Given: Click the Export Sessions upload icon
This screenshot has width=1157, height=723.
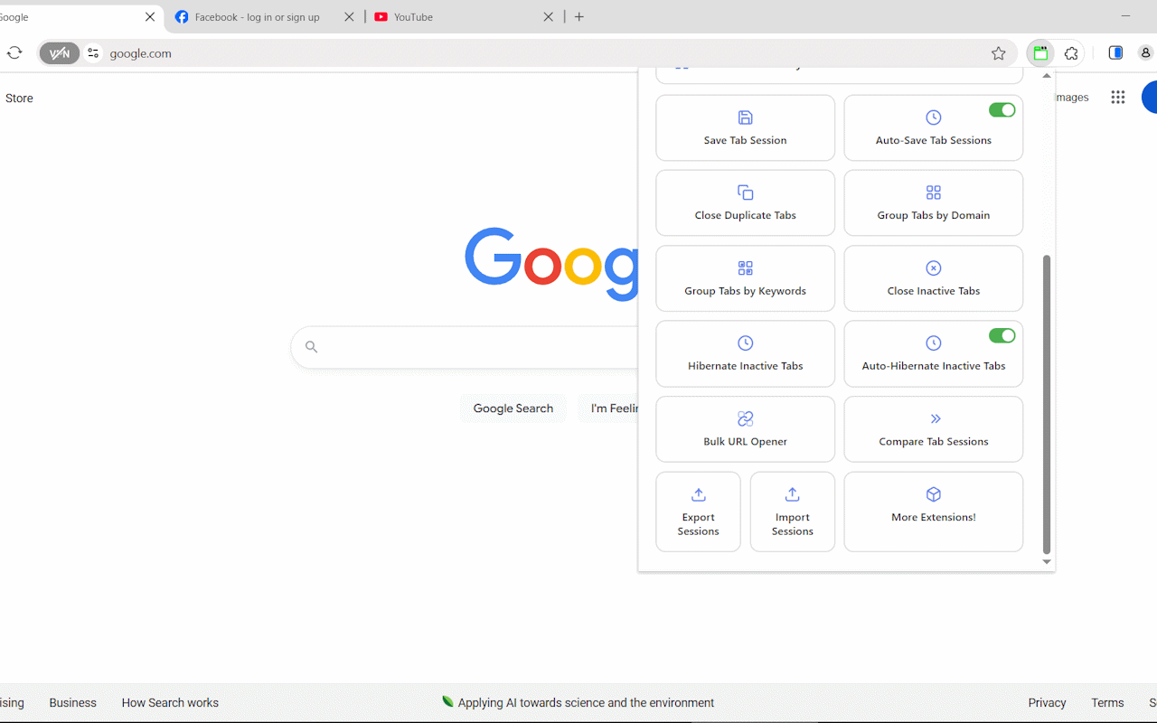Looking at the screenshot, I should 698,494.
